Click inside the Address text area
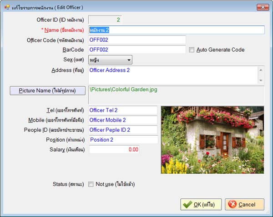The image size is (273, 217). [173, 75]
